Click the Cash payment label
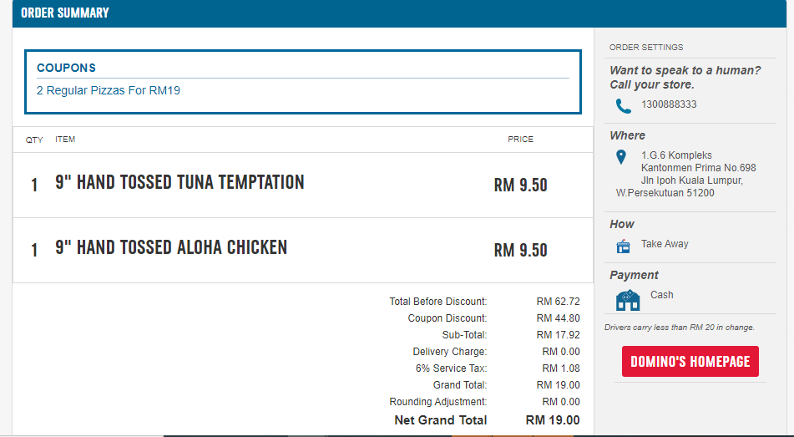Screen dimensions: 794x437 tap(661, 295)
